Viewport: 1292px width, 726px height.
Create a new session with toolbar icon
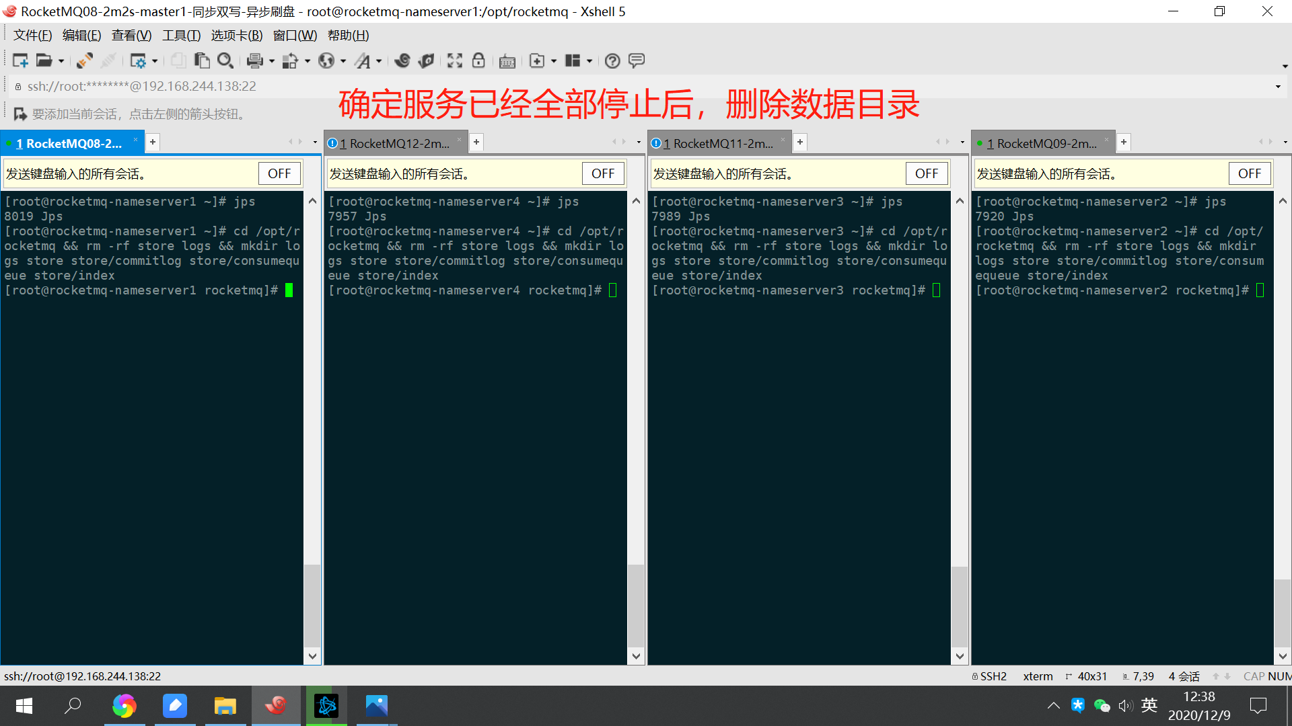(x=20, y=61)
